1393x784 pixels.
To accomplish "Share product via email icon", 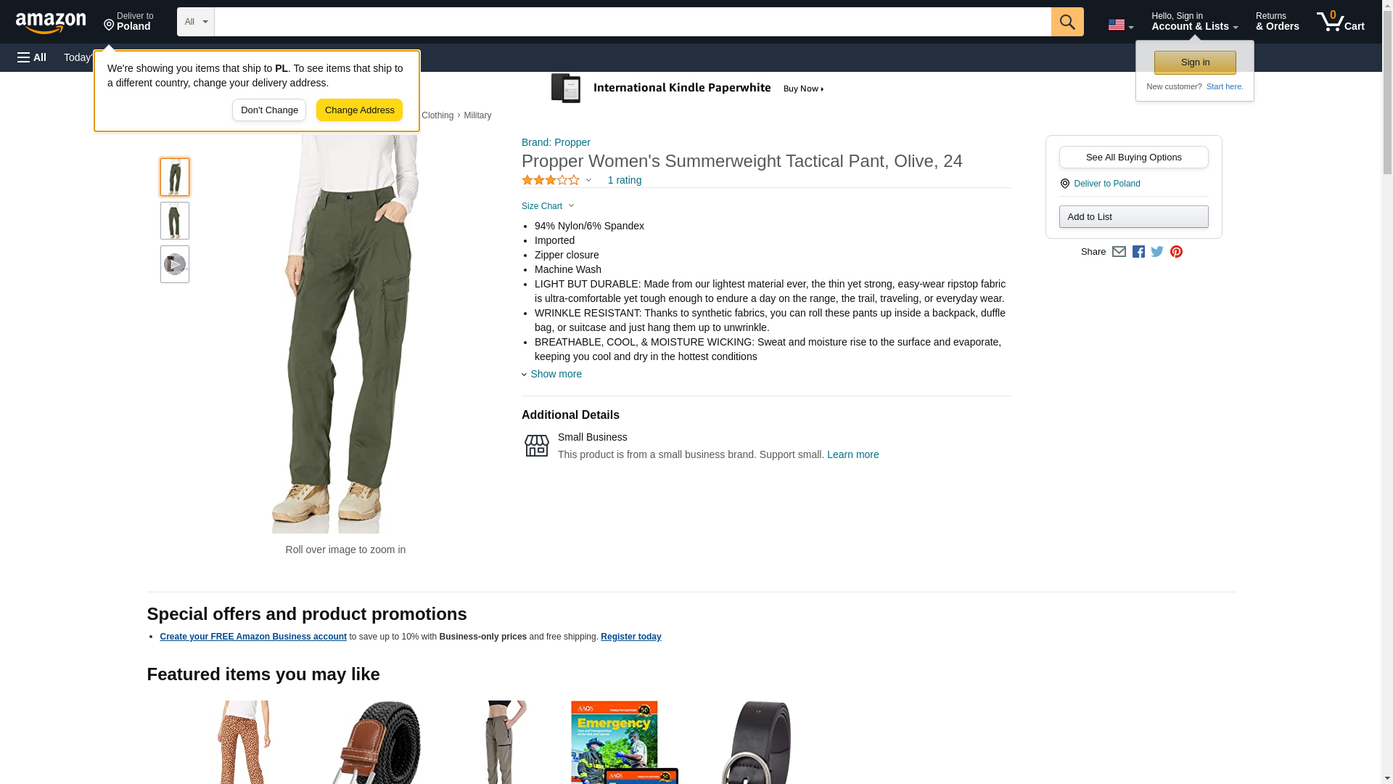I will point(1119,252).
